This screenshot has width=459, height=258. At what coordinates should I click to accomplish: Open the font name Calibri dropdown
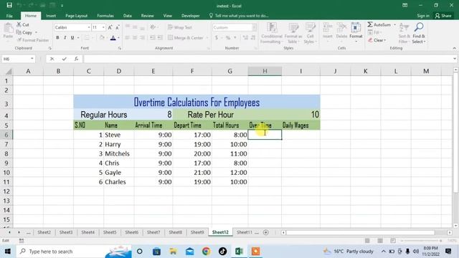[x=89, y=27]
